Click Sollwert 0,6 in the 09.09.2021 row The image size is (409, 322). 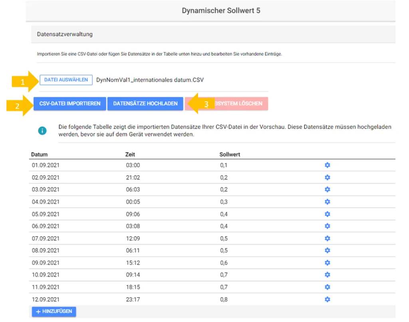(224, 263)
